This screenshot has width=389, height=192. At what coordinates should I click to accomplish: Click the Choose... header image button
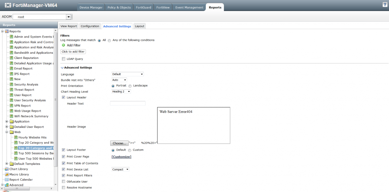click(119, 143)
